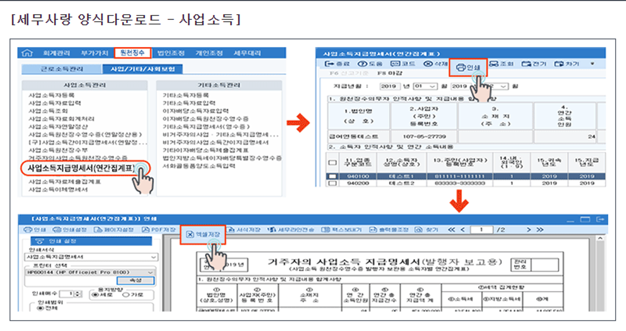
Task: Click the 서식저장 form save icon
Action: (243, 230)
